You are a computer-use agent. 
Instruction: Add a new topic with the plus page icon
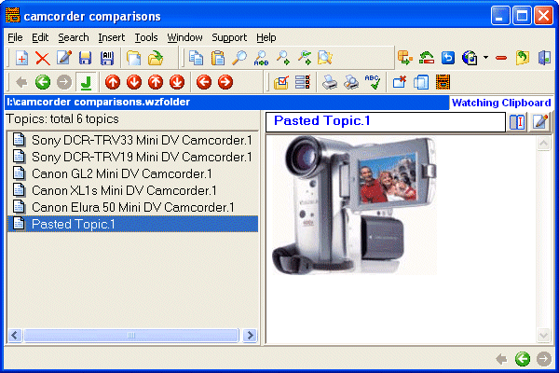21,58
